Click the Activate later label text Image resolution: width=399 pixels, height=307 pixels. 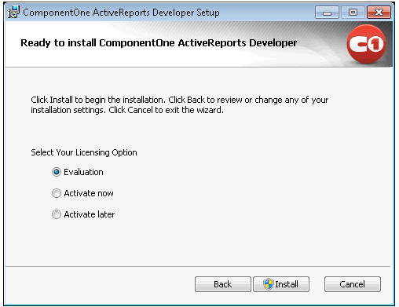pyautogui.click(x=90, y=214)
